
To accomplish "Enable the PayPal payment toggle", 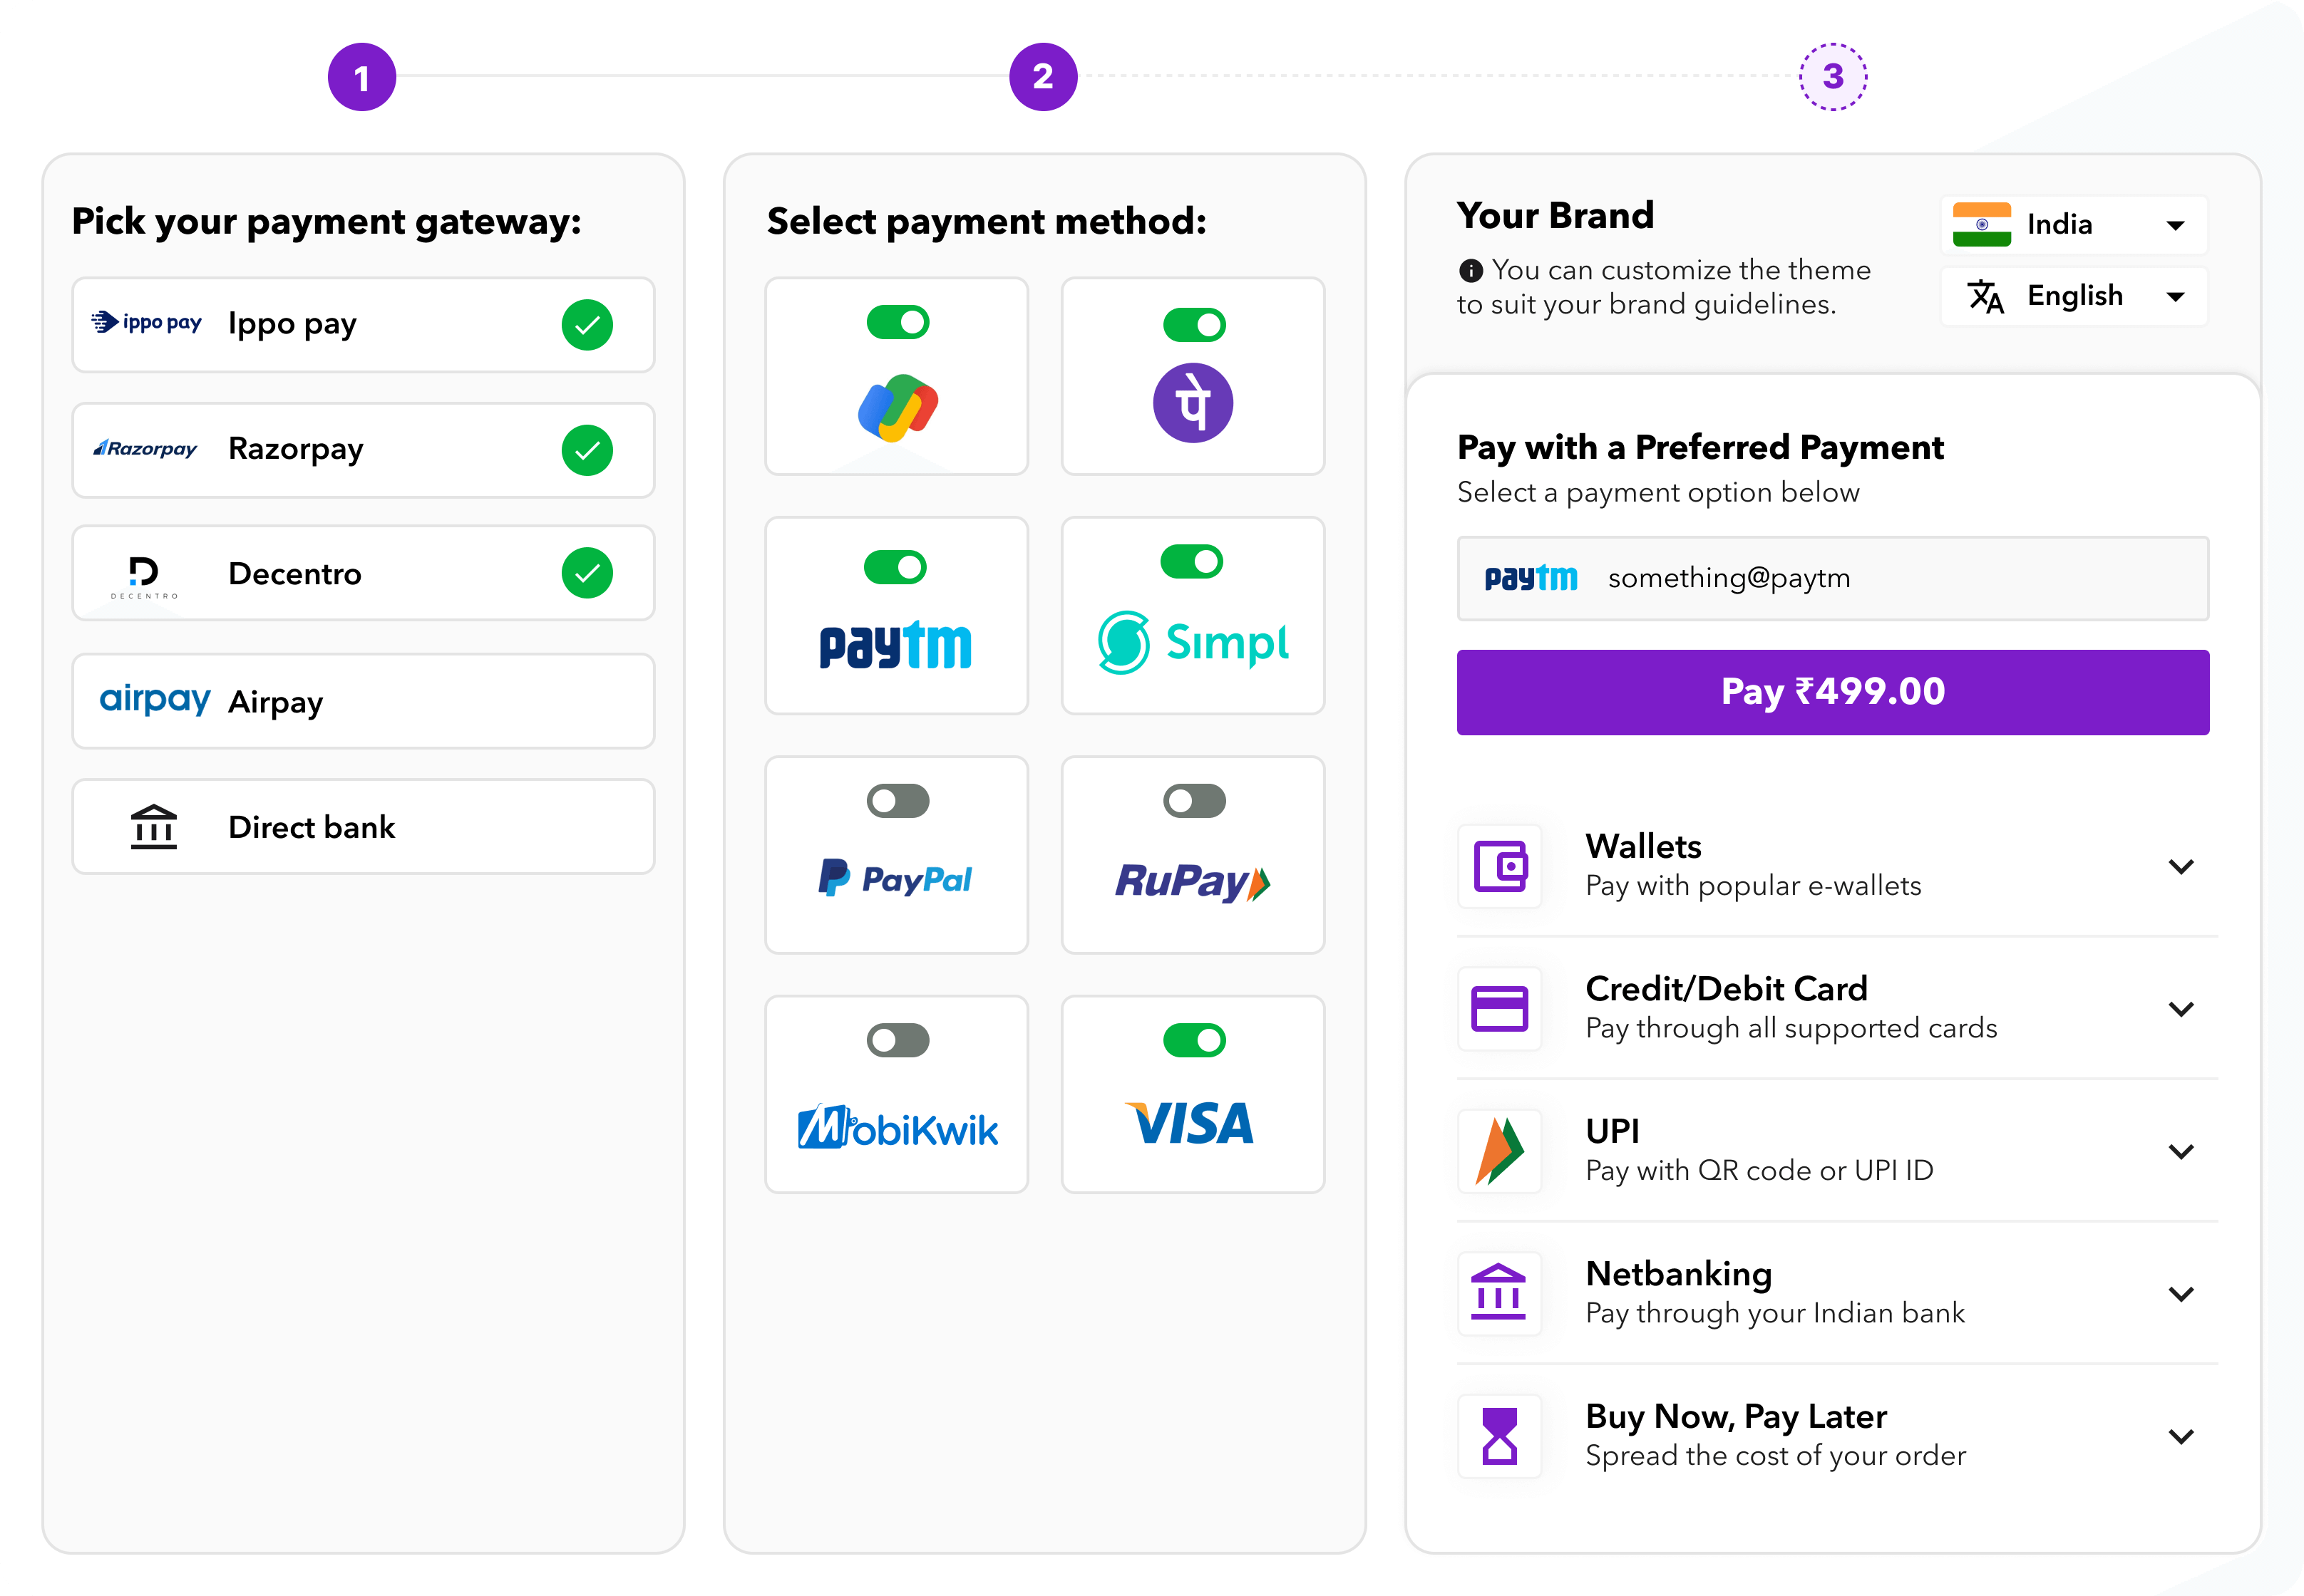I will point(898,801).
